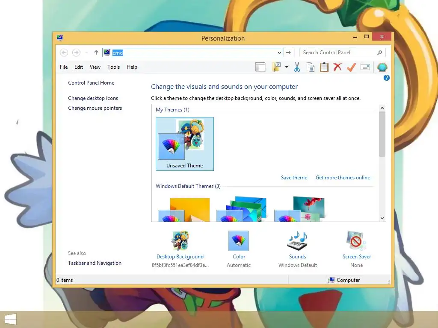438x328 pixels.
Task: Click the Personalization title bar icon
Action: coord(60,38)
